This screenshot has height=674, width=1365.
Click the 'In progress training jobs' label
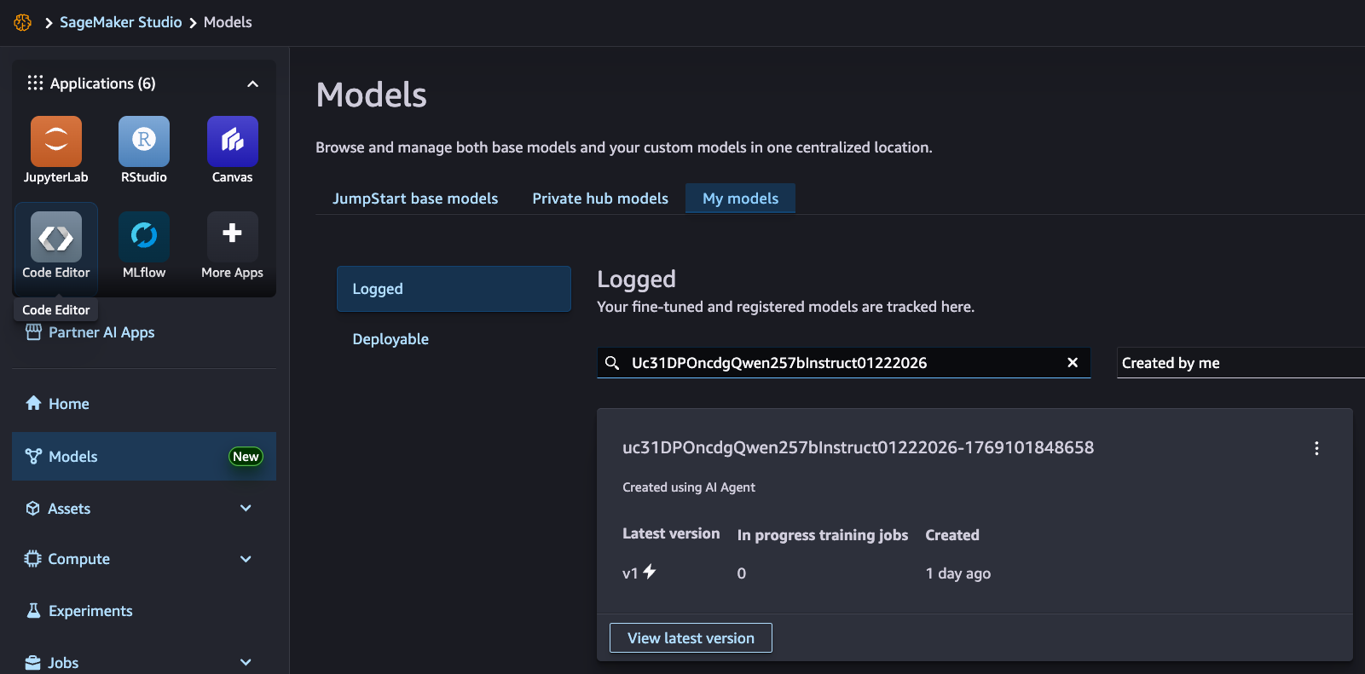pyautogui.click(x=823, y=535)
